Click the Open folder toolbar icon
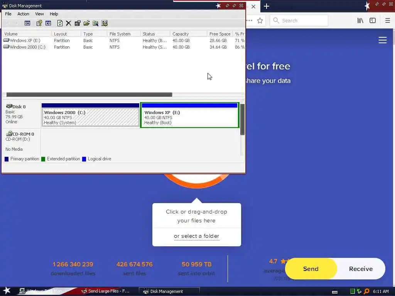This screenshot has height=296, width=395. (x=86, y=23)
